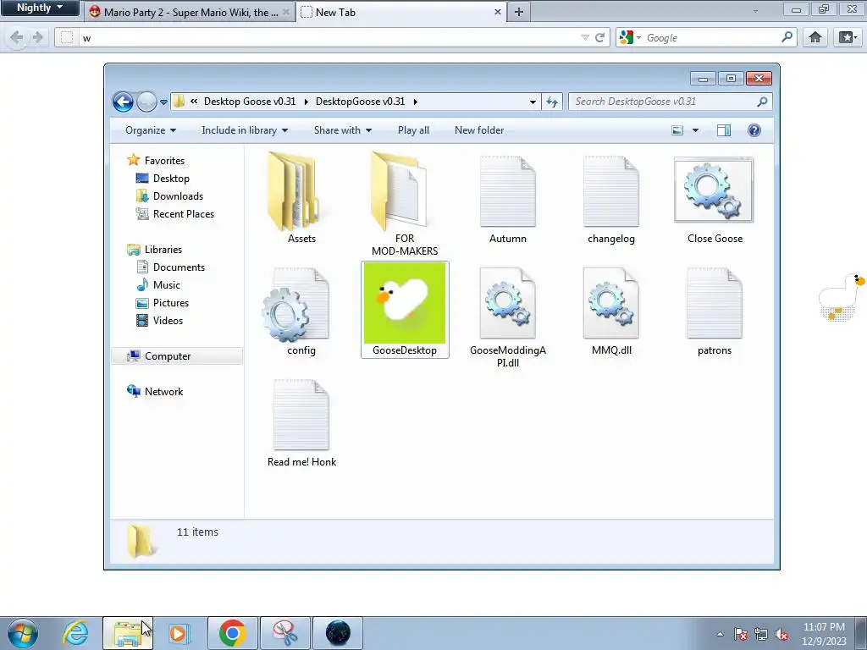
Task: Expand the browser URL history dropdown
Action: click(585, 37)
